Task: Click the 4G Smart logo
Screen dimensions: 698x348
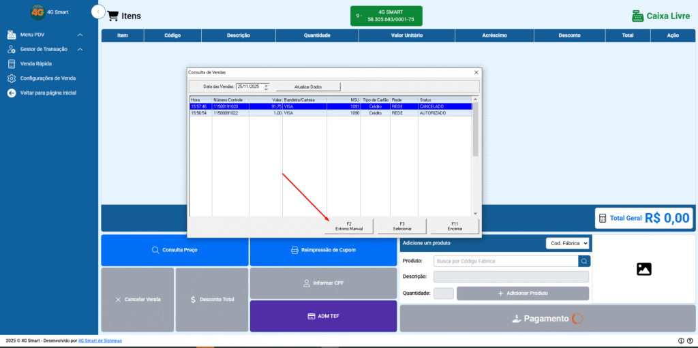Action: 37,12
